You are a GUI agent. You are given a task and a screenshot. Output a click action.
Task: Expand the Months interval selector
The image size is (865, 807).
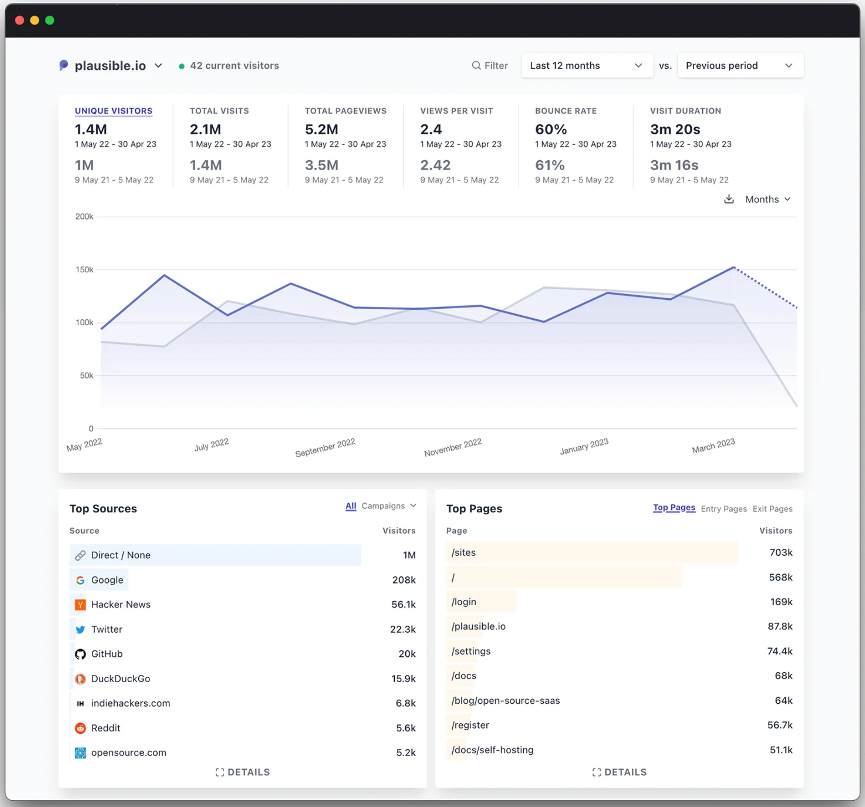click(x=767, y=199)
